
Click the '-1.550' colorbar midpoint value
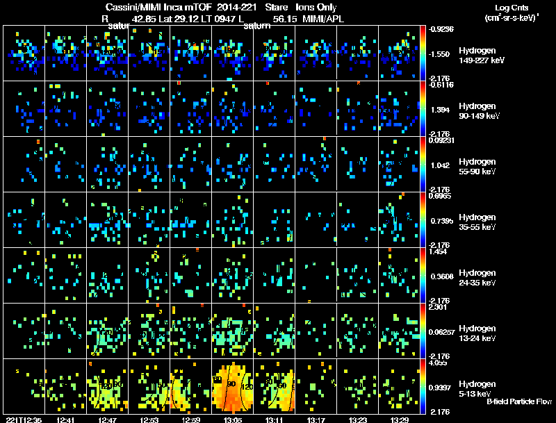[x=440, y=54]
